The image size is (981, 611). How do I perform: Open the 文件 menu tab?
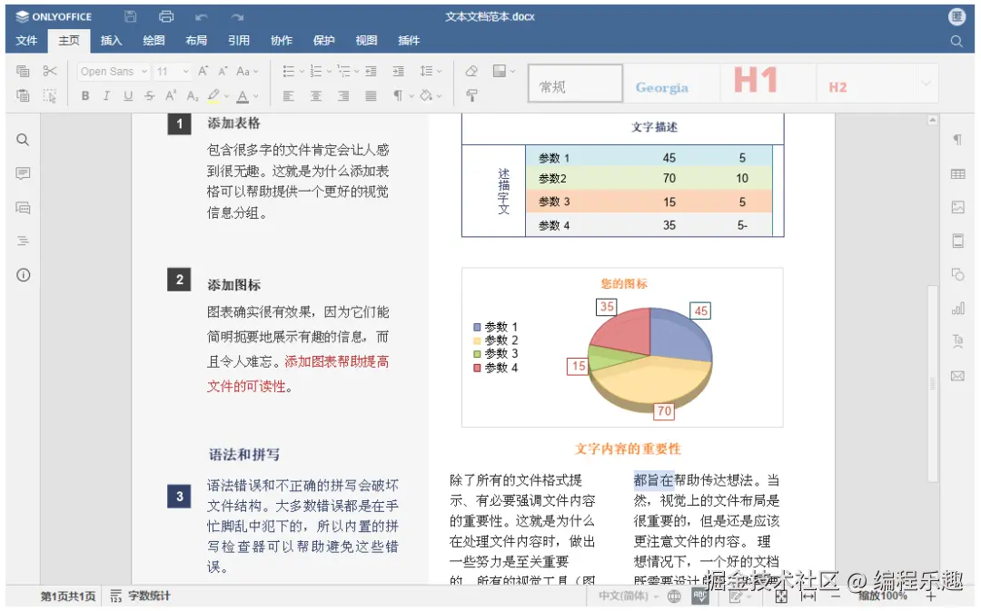tap(27, 41)
